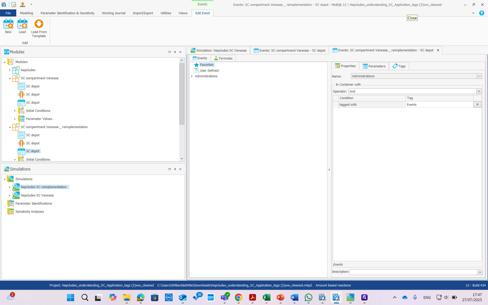Collapse the right properties panel arrow
The image size is (488, 305).
pos(329,170)
